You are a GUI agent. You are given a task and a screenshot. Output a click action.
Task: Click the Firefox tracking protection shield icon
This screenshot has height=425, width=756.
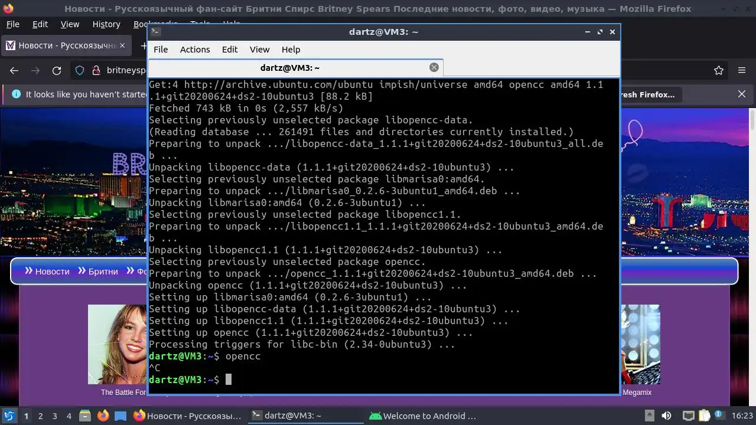[x=80, y=70]
